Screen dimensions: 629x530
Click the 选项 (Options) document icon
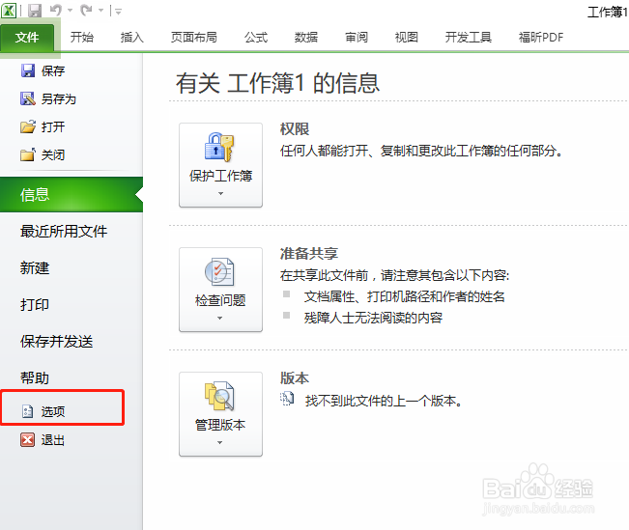tap(27, 411)
